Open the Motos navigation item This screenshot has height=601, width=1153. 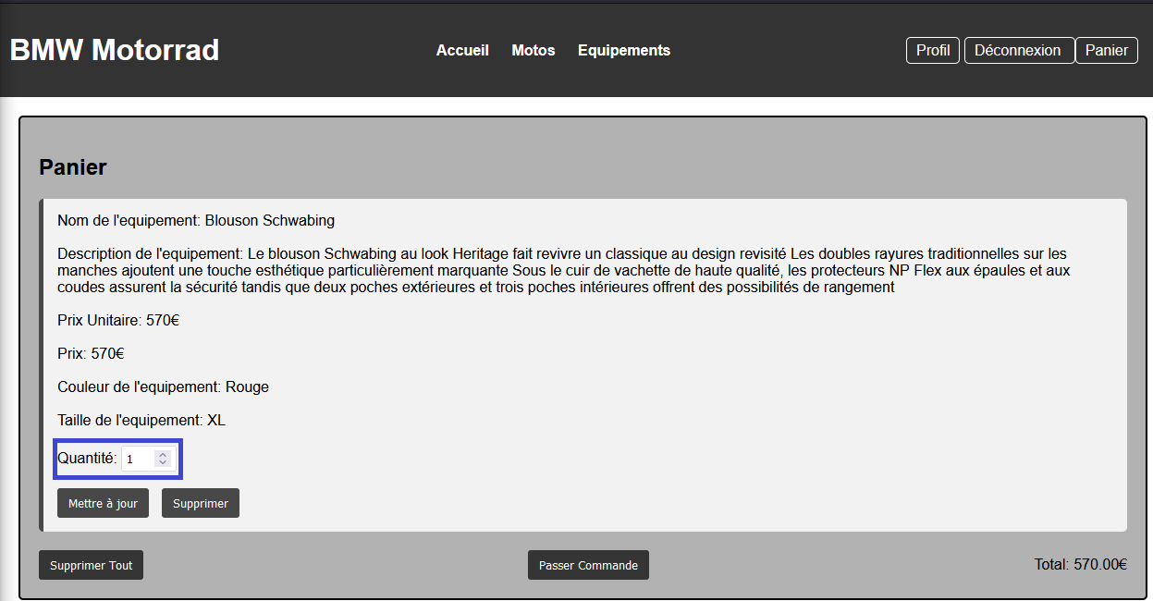point(534,50)
